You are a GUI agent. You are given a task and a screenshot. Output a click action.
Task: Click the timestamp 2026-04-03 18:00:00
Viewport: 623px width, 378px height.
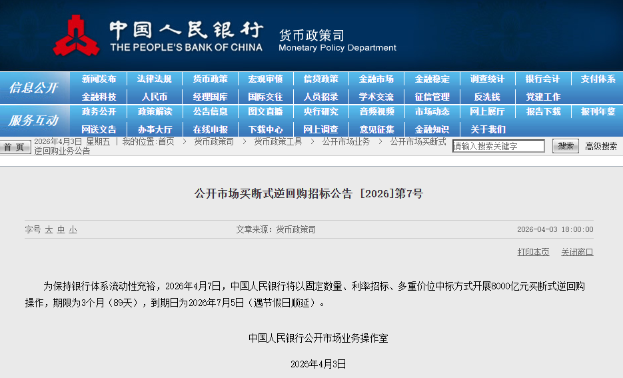(x=555, y=229)
